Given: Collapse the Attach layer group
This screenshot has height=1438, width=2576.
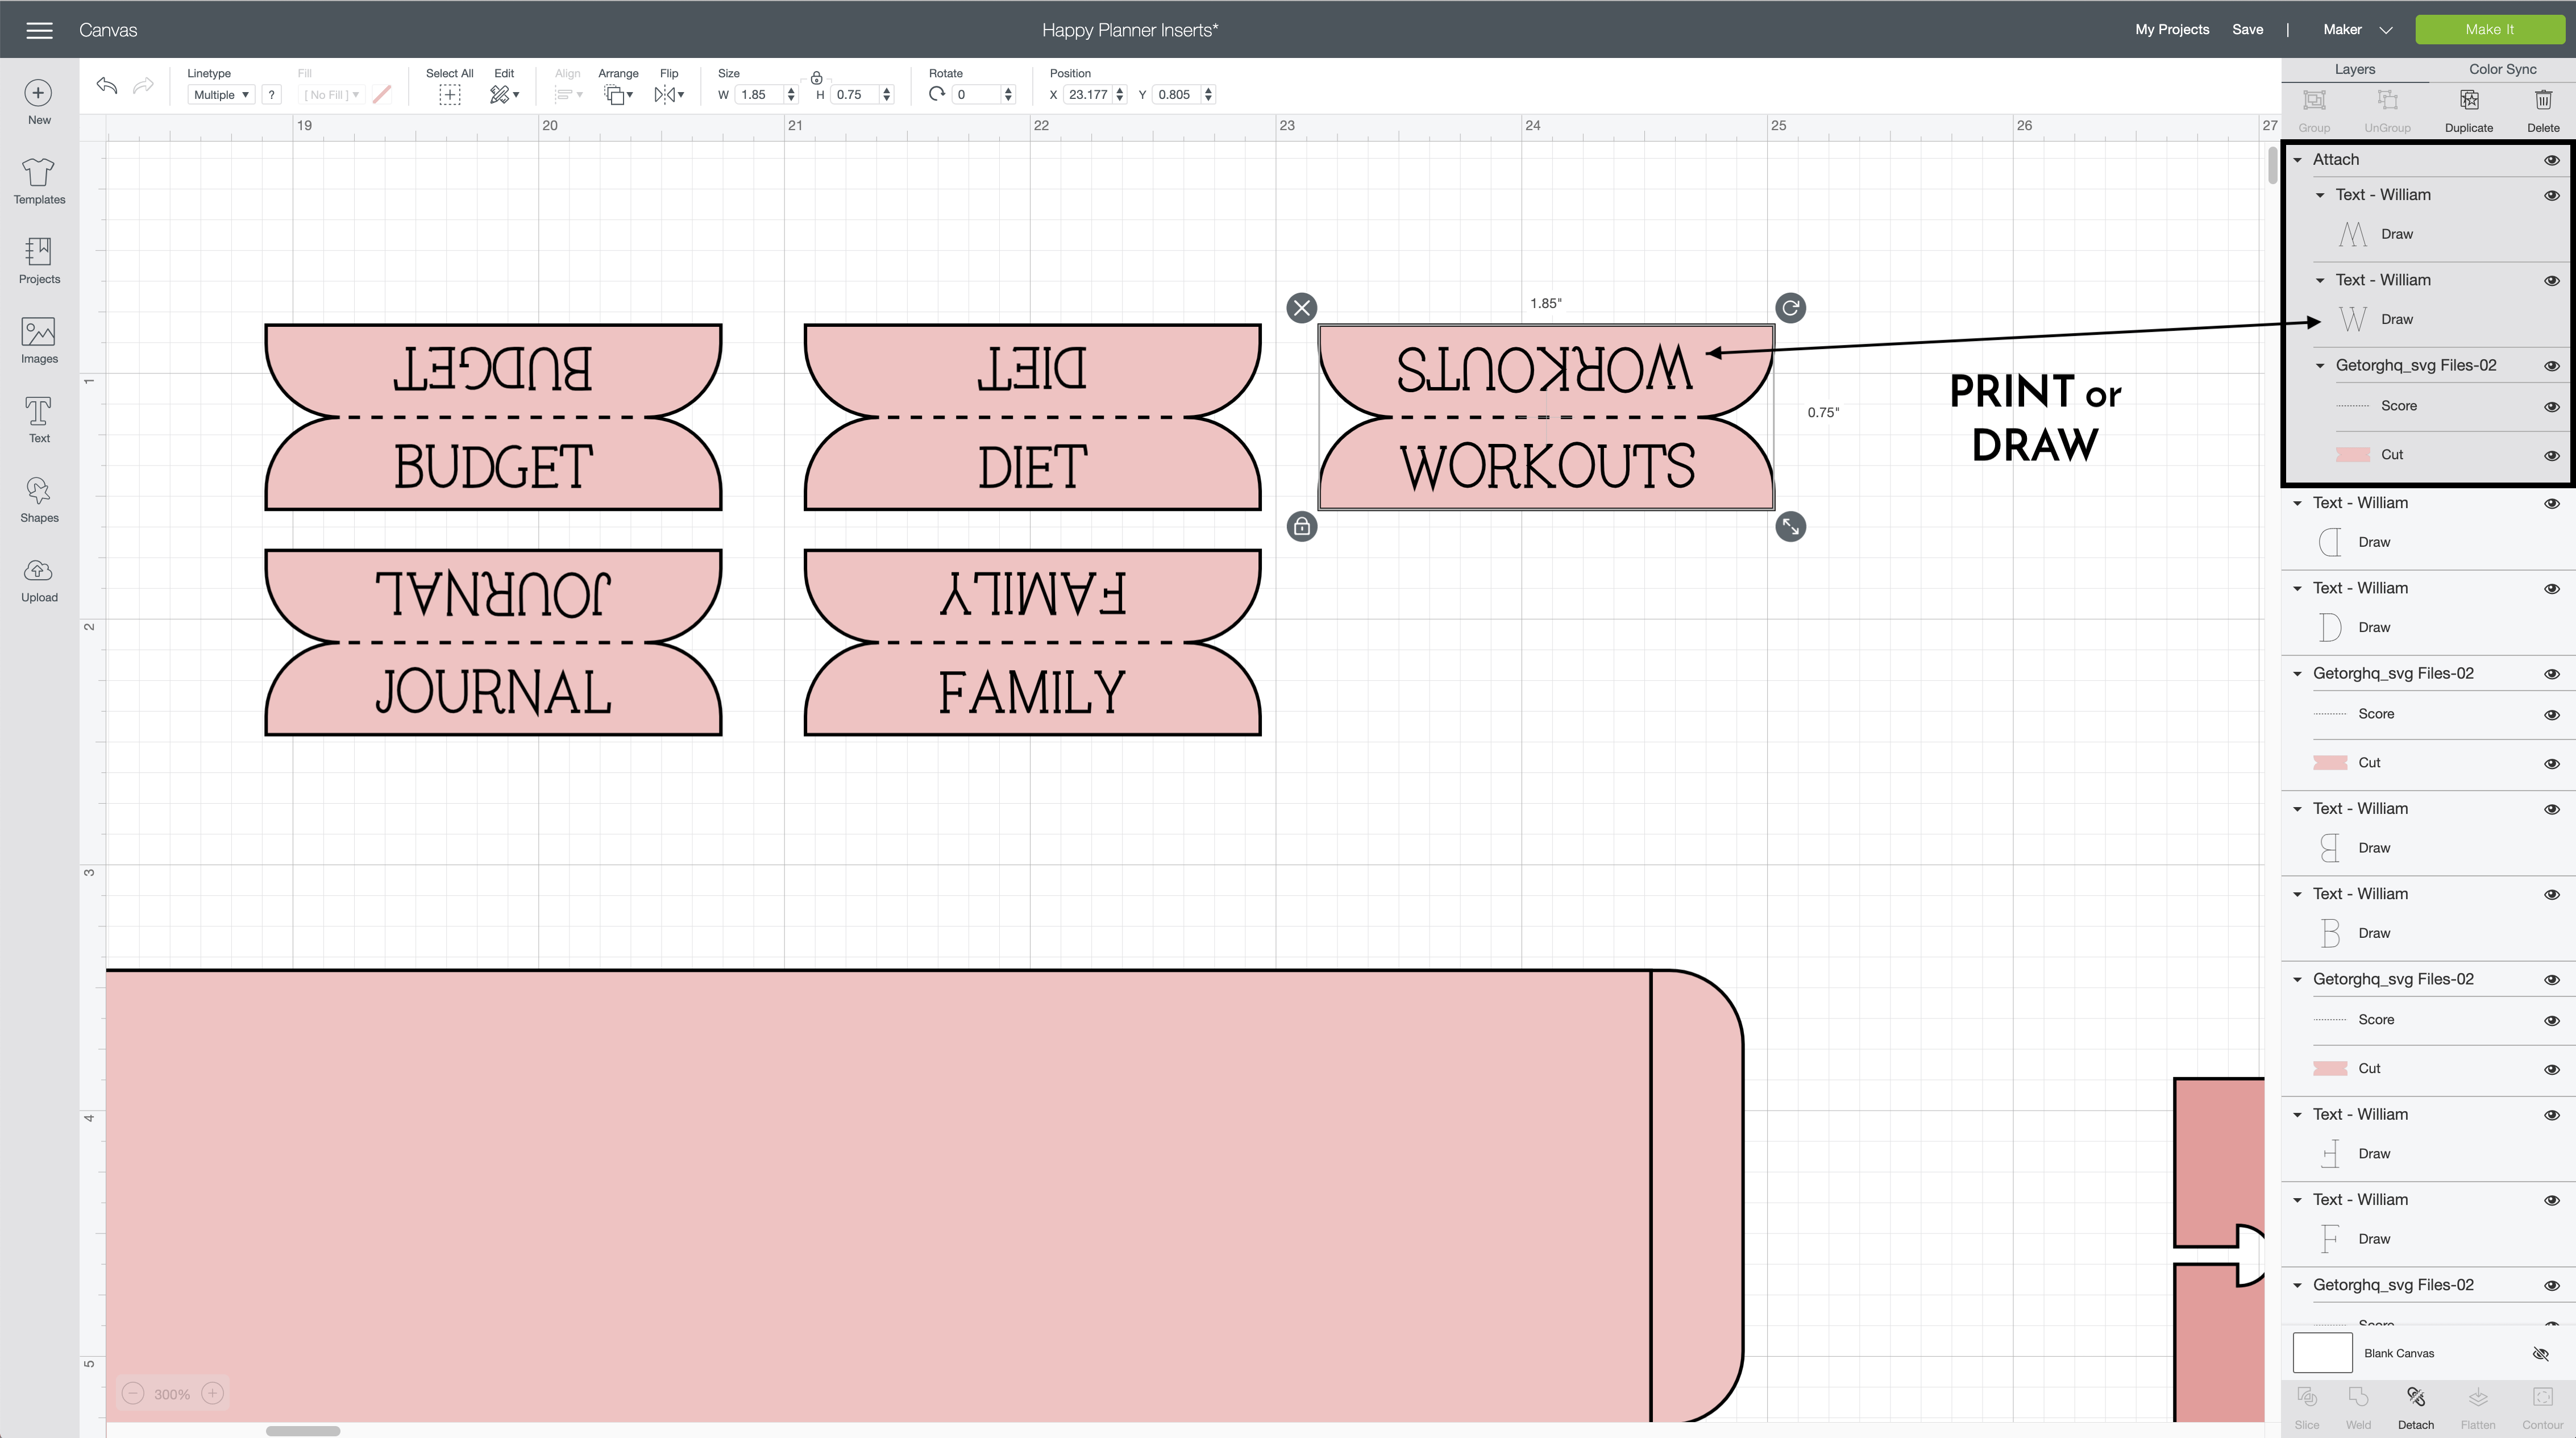Looking at the screenshot, I should [x=2298, y=160].
